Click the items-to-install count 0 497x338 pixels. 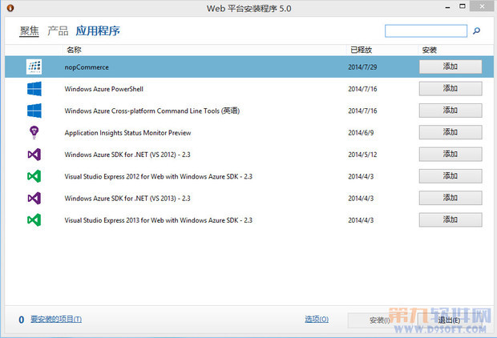[x=21, y=320]
